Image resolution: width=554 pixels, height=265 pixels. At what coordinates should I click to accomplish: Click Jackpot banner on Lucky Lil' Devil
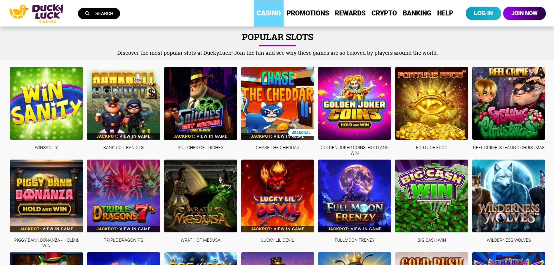[x=278, y=229]
